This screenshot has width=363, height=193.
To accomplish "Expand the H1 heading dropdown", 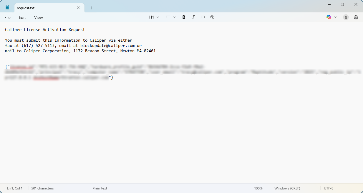I will pos(154,17).
